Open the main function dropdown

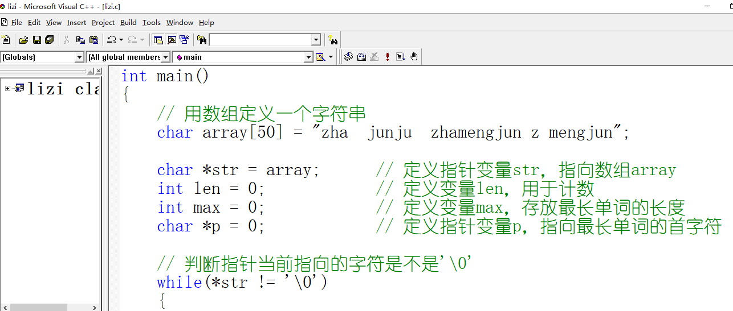point(308,57)
